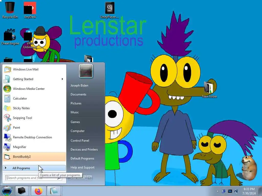Viewport: 262px width, 196px height.
Task: Select the AnyDesk desktop shortcut
Action: coord(30,10)
